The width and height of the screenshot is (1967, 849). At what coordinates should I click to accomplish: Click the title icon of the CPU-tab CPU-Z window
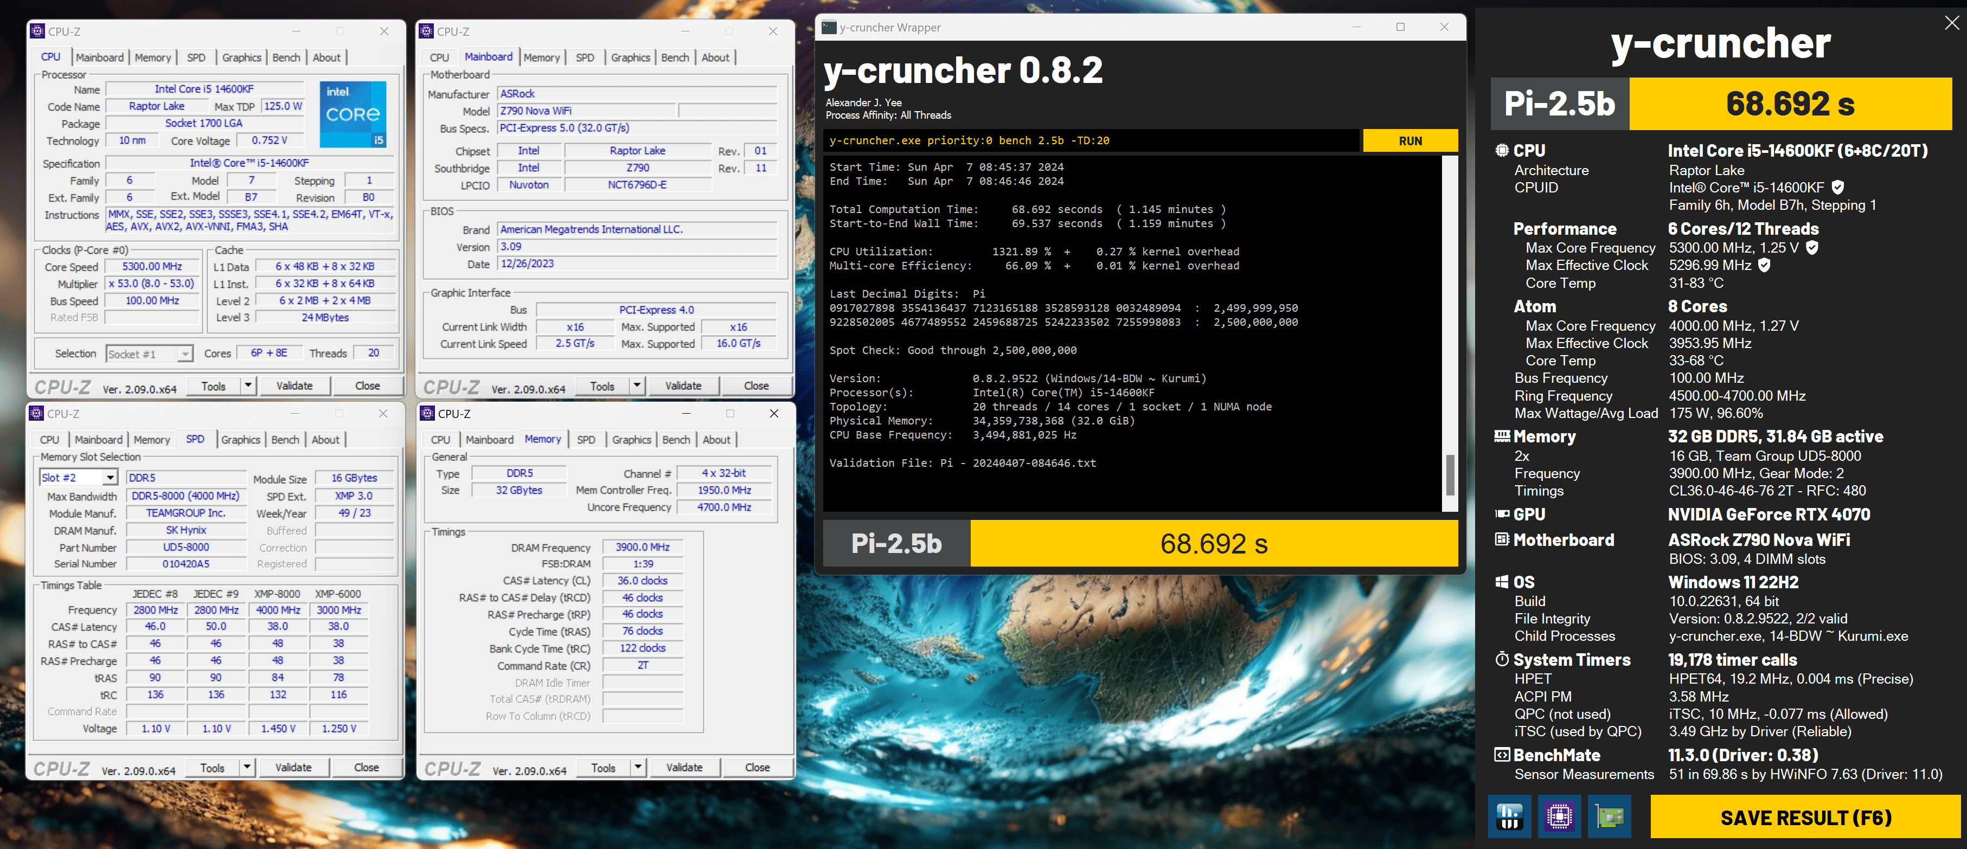tap(37, 31)
